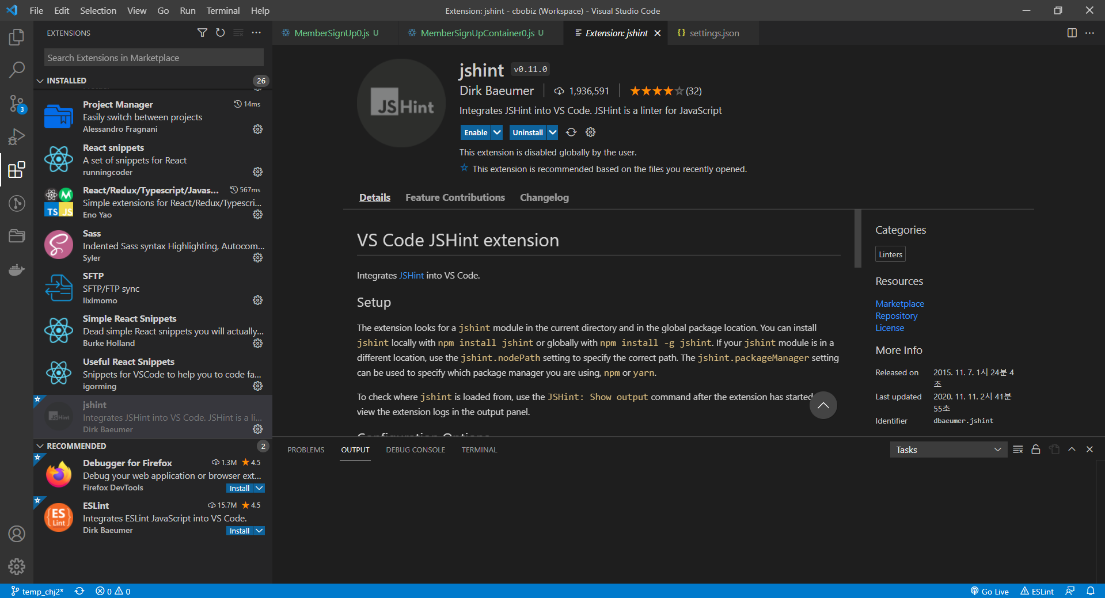Show the DEBUG CONSOLE panel tab
Viewport: 1105px width, 598px height.
tap(415, 450)
